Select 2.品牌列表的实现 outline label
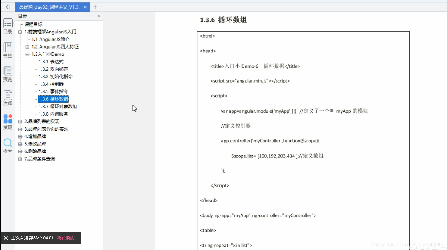Screen dimensions: 447x250 point(42,122)
